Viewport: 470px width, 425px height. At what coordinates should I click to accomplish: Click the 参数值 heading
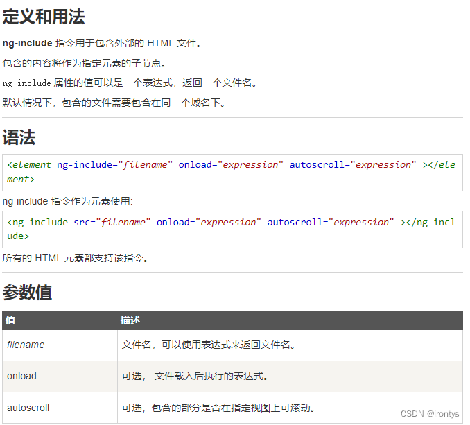click(27, 293)
